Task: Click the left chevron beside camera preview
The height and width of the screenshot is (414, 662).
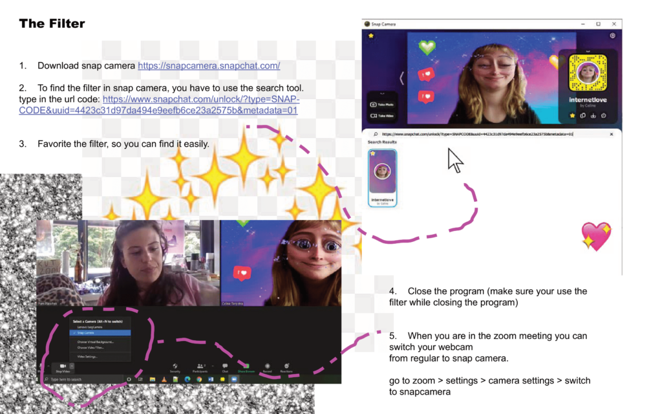Action: point(401,78)
